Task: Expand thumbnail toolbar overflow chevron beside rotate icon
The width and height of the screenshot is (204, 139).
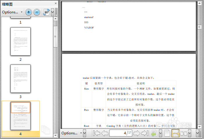Action: [x=52, y=12]
